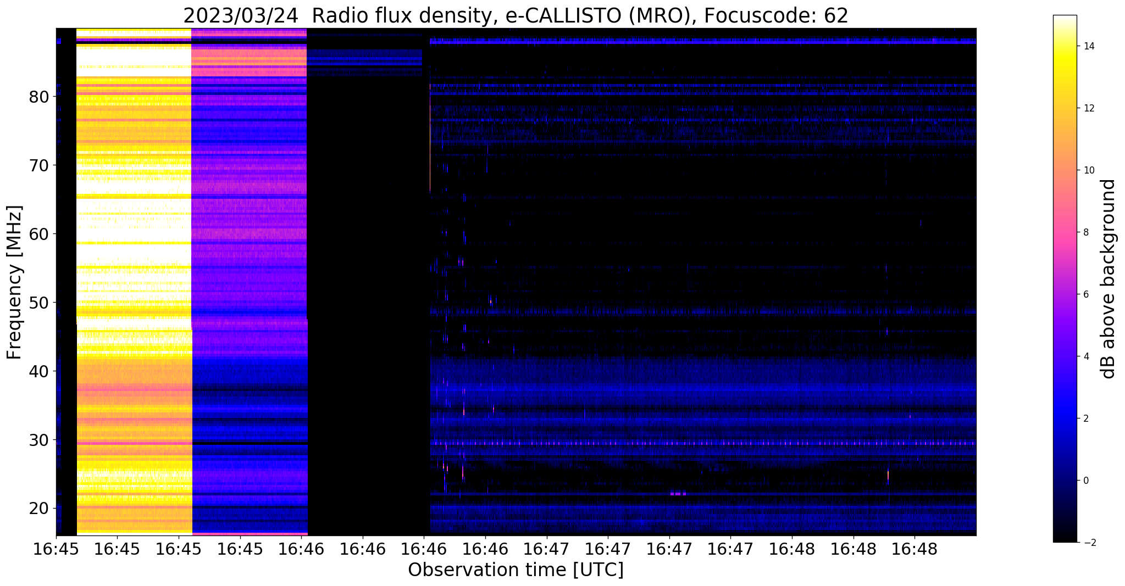The image size is (1125, 586).
Task: Click the 2 tick label on the colorbar
Action: pos(1085,418)
